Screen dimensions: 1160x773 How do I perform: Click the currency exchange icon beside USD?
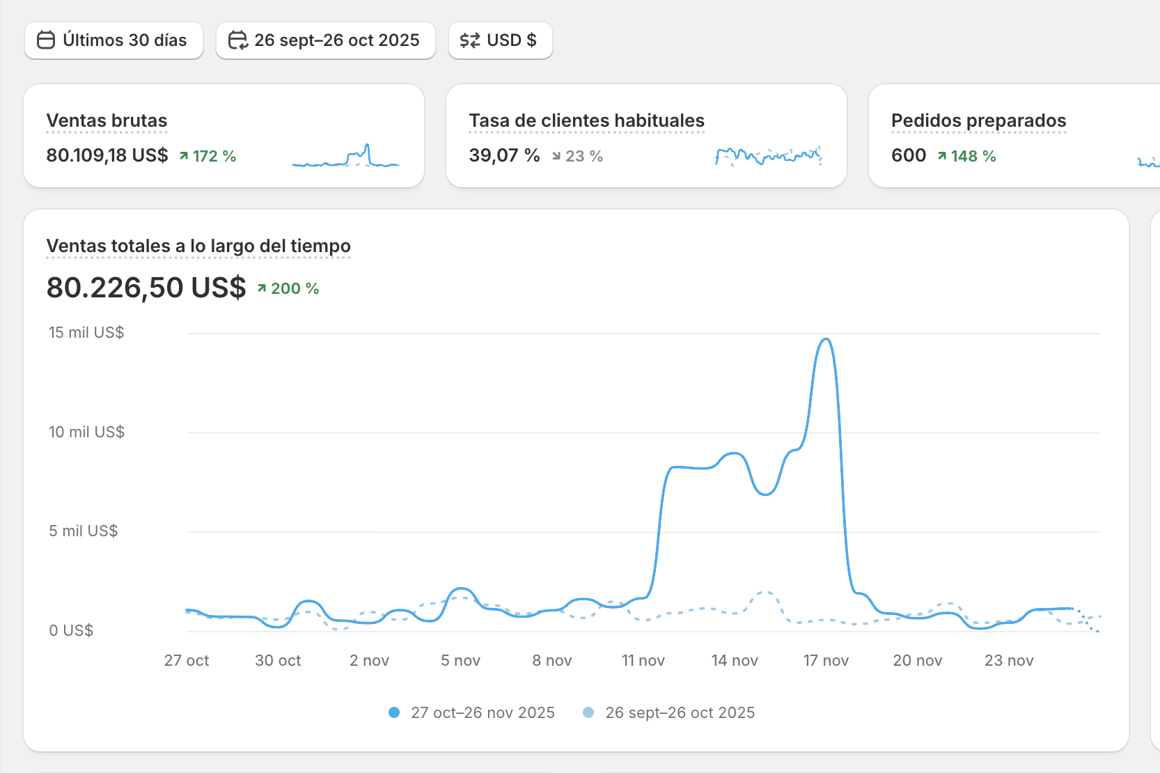pyautogui.click(x=470, y=40)
